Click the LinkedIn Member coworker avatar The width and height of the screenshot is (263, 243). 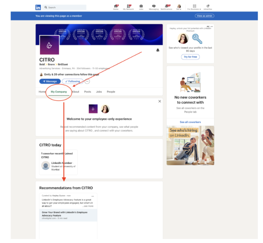click(46, 166)
